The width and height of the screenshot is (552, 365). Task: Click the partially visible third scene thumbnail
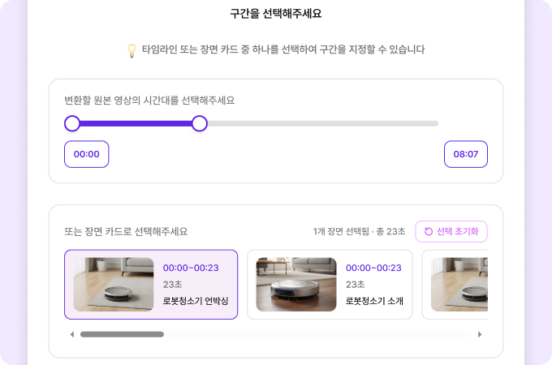coord(459,285)
